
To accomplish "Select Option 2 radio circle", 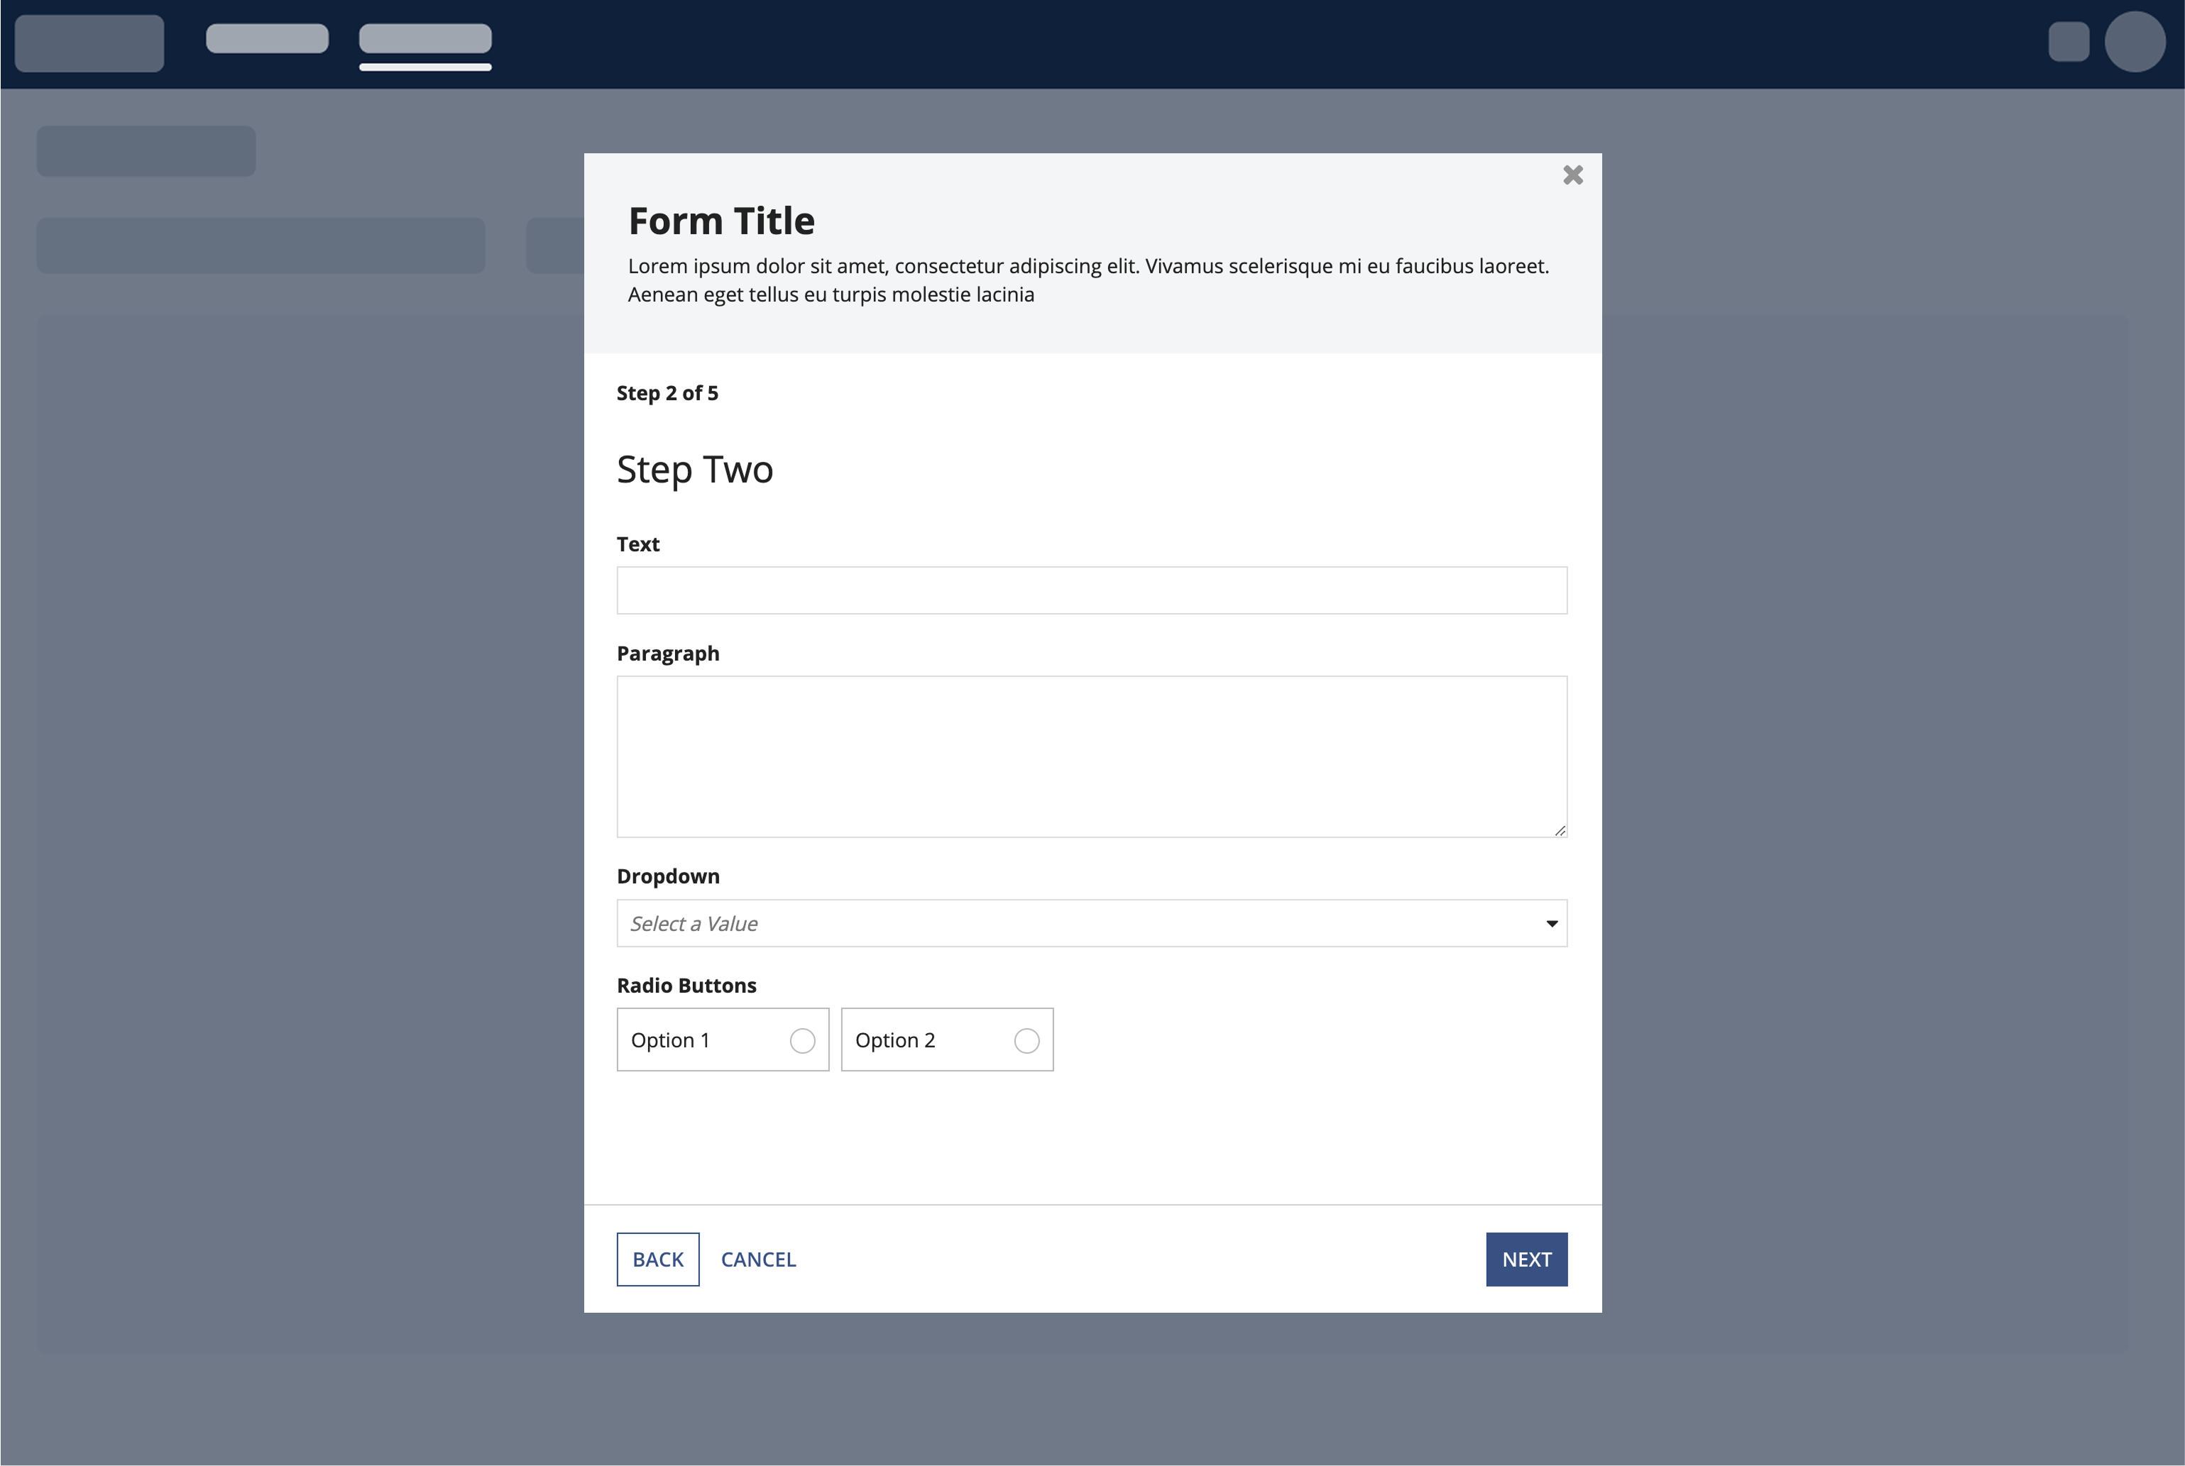I will pos(1026,1040).
